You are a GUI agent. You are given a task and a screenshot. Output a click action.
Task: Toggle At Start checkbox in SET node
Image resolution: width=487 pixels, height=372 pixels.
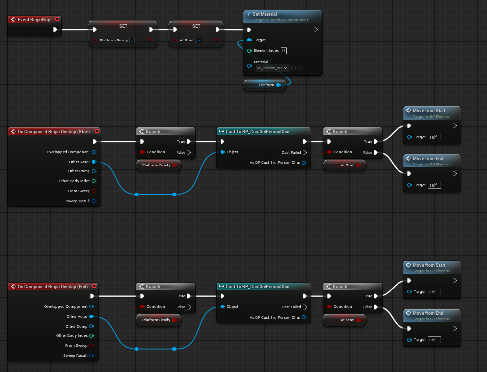pyautogui.click(x=198, y=41)
